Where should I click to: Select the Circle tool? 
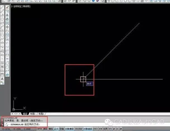click(2, 31)
